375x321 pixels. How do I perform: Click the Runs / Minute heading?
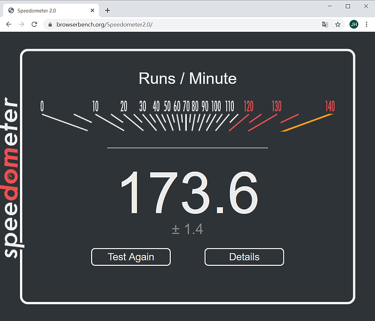[x=187, y=79]
